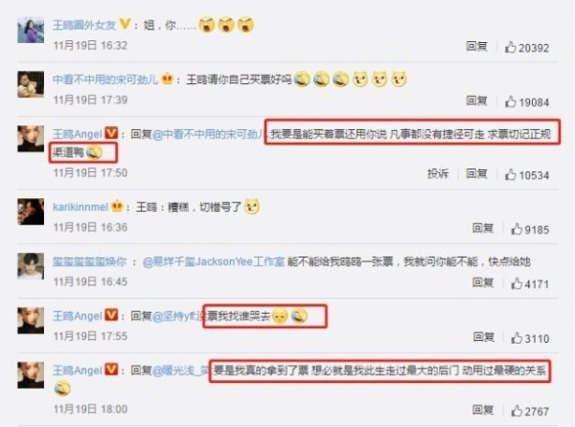Open @易烊千玺JacksonYee工作室 mention link
The width and height of the screenshot is (575, 427).
point(214,261)
